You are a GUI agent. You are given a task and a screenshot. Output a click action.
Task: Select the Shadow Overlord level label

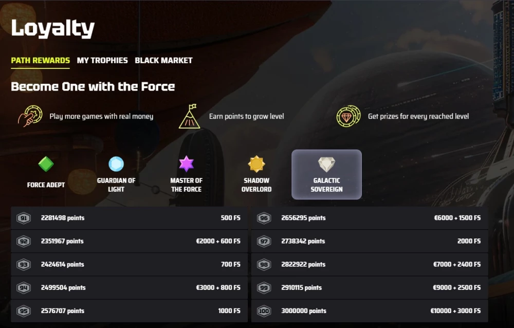pos(256,185)
